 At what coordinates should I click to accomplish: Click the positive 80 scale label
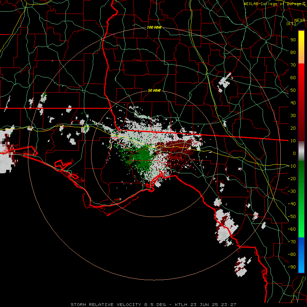[293, 52]
